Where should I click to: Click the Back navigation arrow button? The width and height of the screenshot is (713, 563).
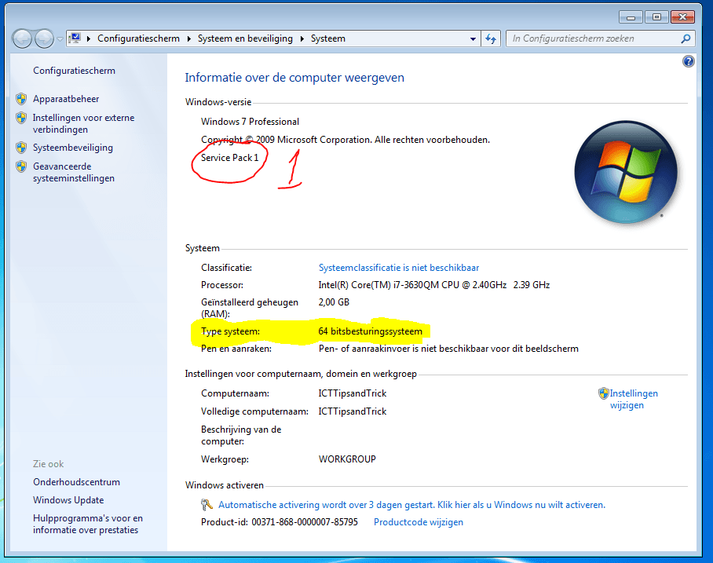(22, 38)
